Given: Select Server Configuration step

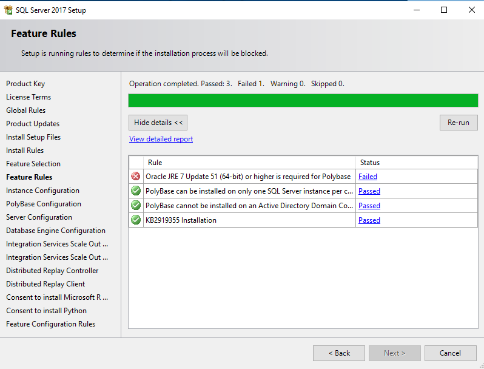Looking at the screenshot, I should (x=39, y=217).
